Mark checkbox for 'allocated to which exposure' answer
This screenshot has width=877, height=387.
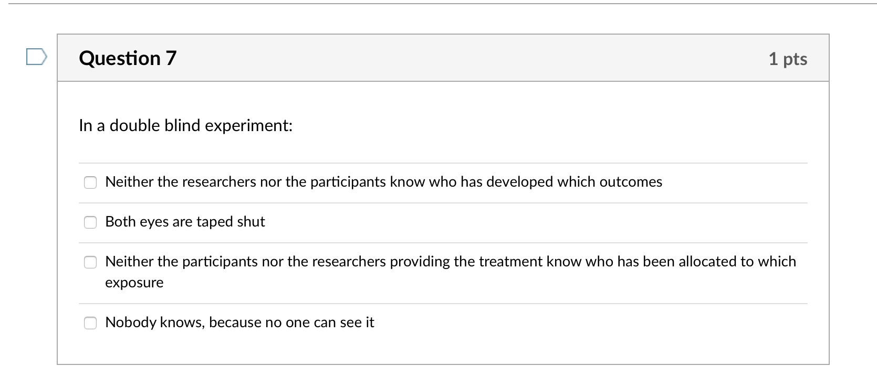pyautogui.click(x=90, y=262)
